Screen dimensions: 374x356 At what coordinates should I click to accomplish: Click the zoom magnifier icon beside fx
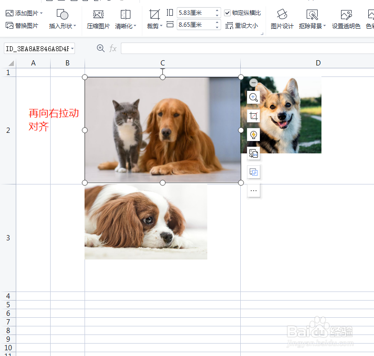coord(100,48)
